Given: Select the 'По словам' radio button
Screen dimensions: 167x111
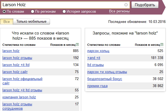Looking at the screenshot, I should click(x=4, y=12).
